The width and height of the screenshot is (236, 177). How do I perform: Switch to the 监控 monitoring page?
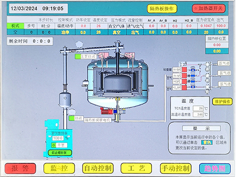(x=59, y=169)
